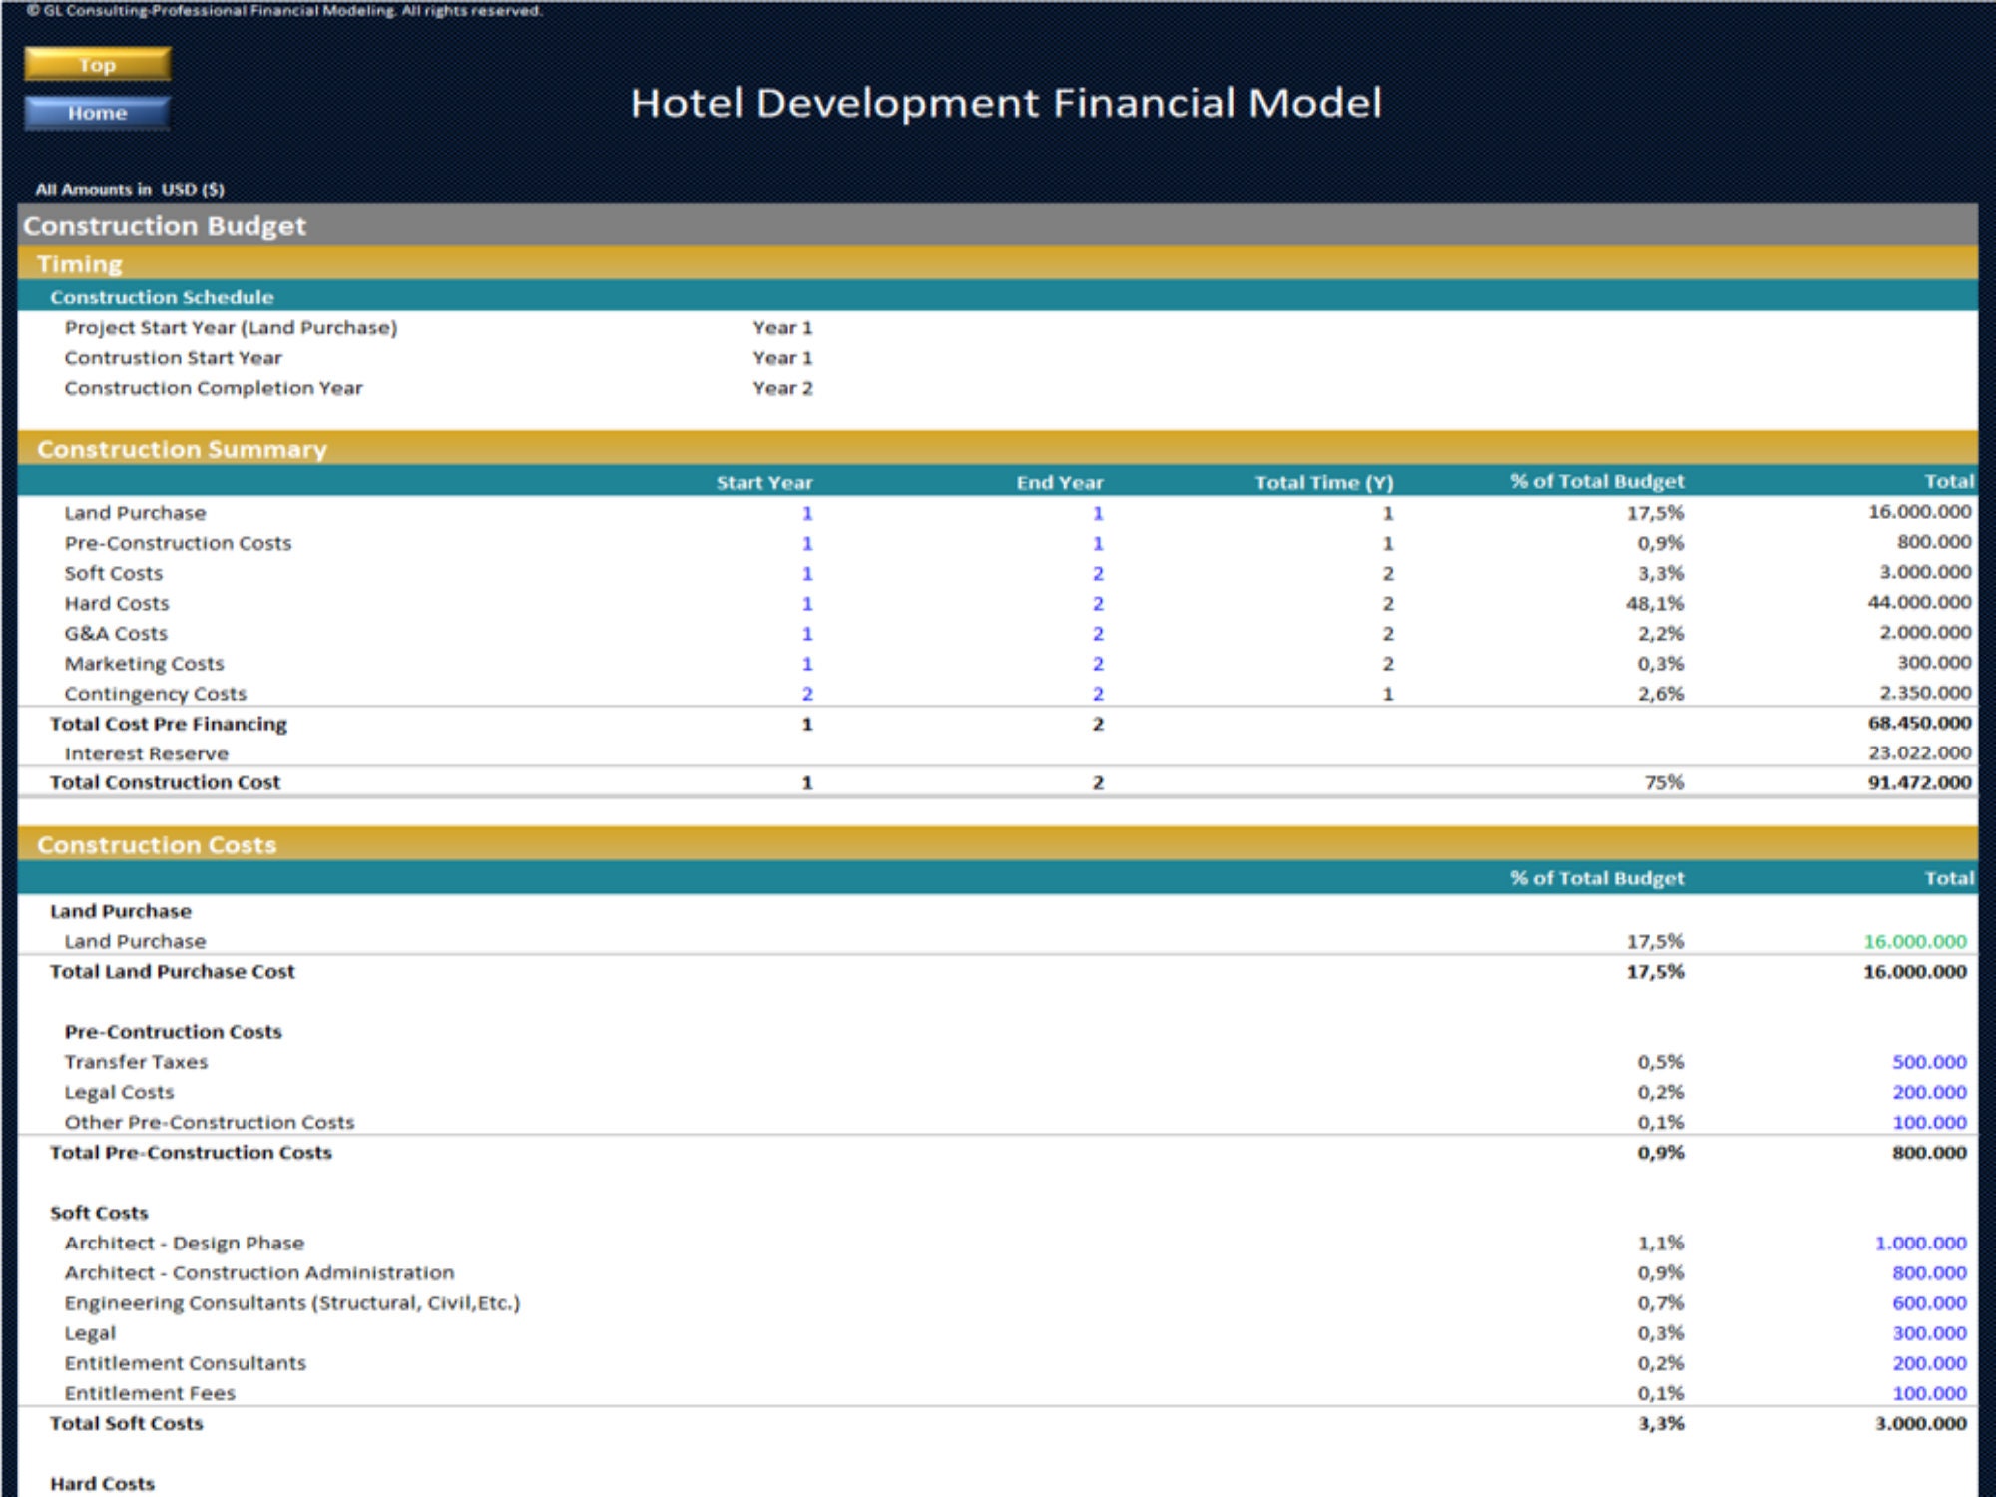Select the Hard Costs End Year value
Image resolution: width=1996 pixels, height=1497 pixels.
tap(1098, 602)
